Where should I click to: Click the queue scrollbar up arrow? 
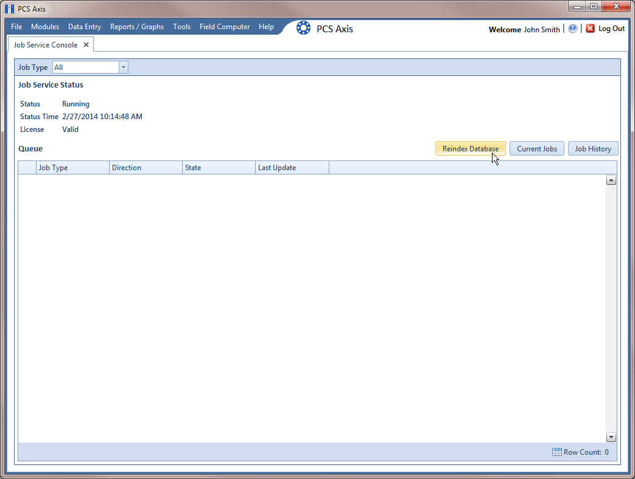click(x=611, y=181)
